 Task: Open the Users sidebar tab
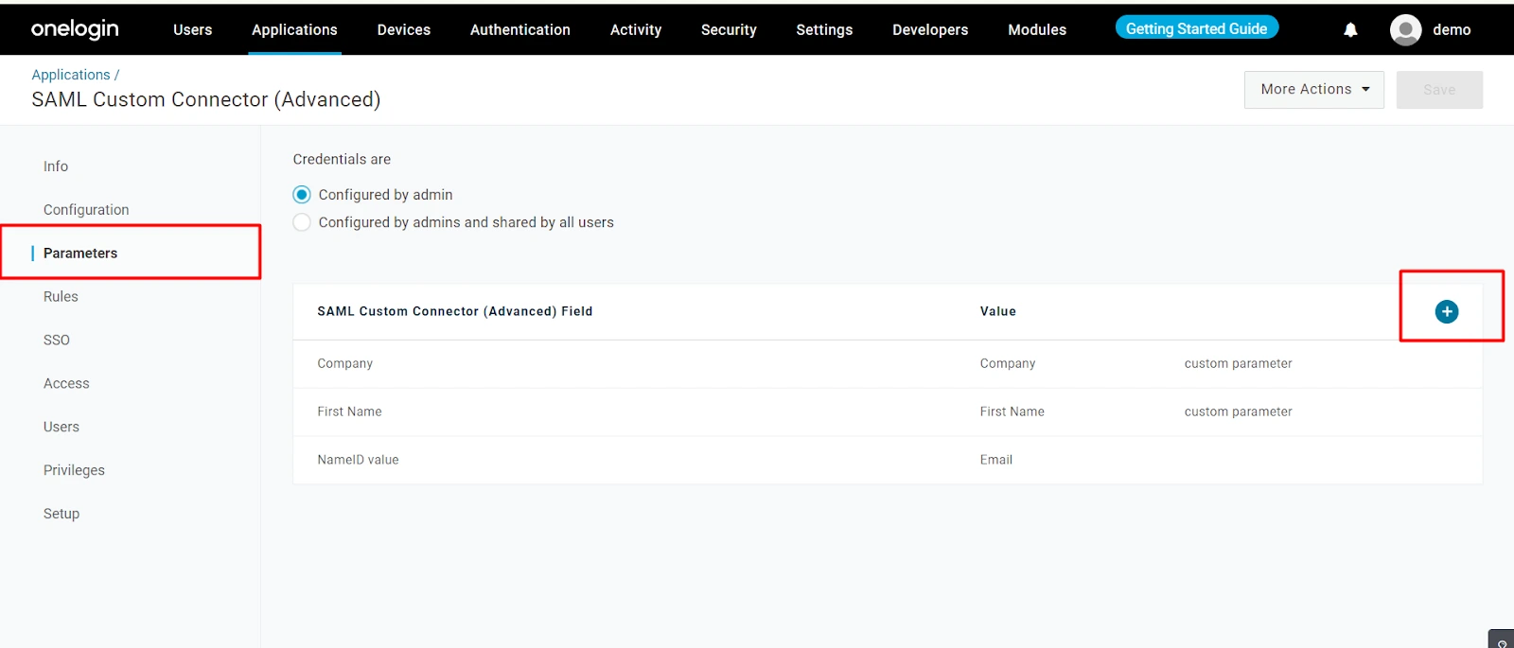coord(62,428)
